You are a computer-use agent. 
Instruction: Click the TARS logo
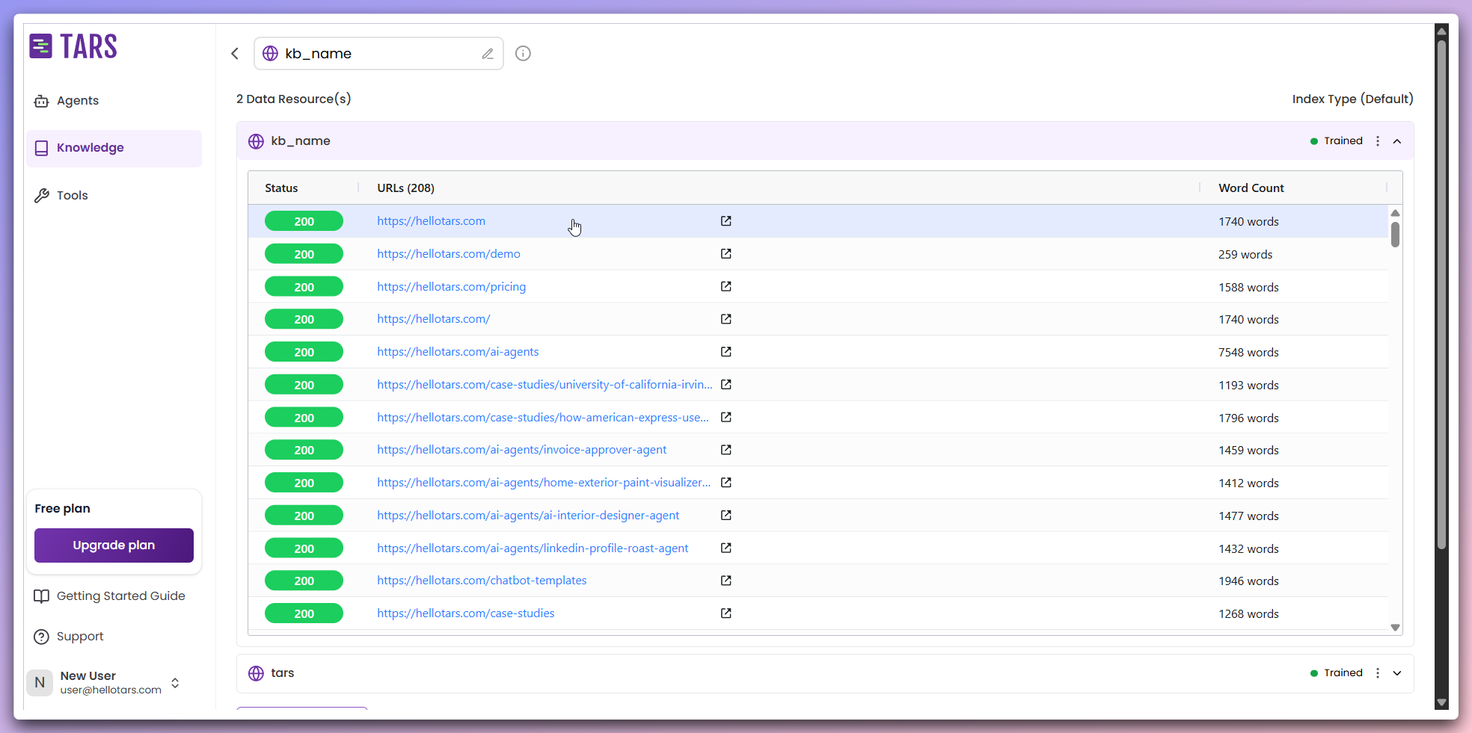tap(73, 46)
